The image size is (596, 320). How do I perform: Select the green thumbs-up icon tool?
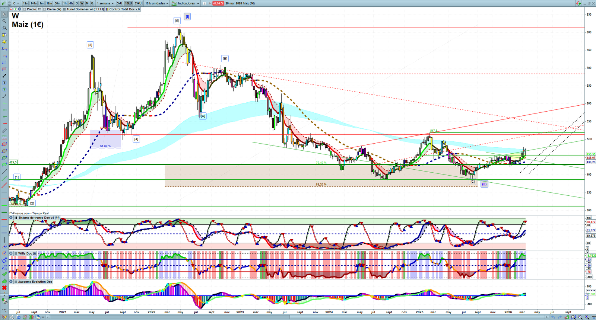coord(4,281)
